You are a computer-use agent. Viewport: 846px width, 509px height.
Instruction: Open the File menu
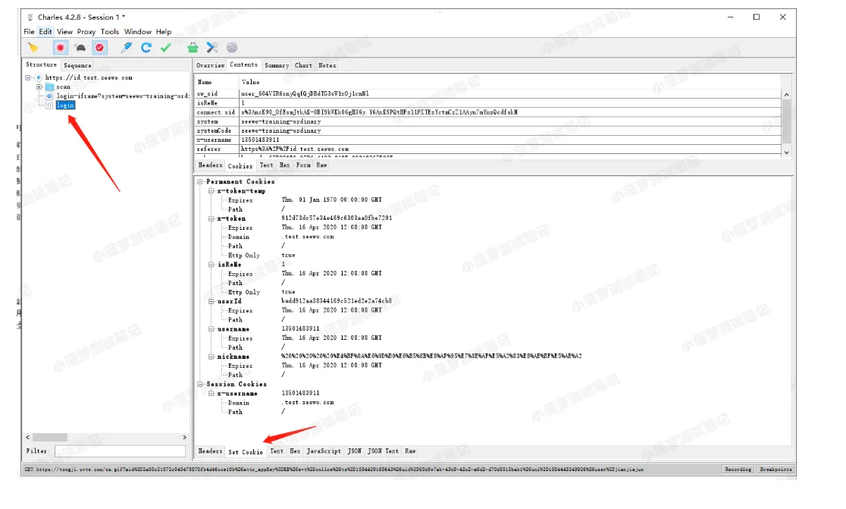[x=29, y=32]
